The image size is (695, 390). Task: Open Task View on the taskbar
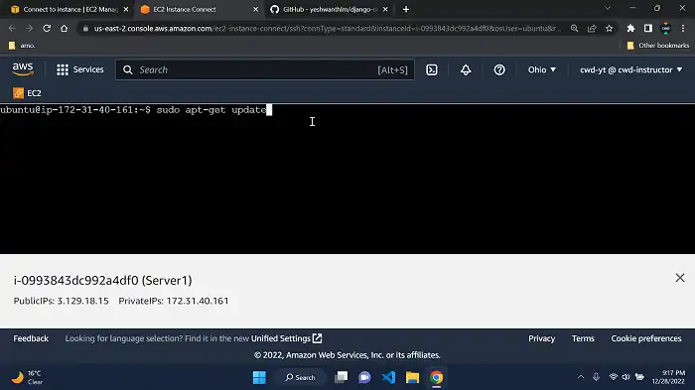(342, 377)
